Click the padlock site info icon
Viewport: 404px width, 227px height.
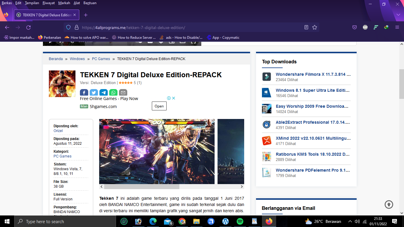pyautogui.click(x=76, y=27)
